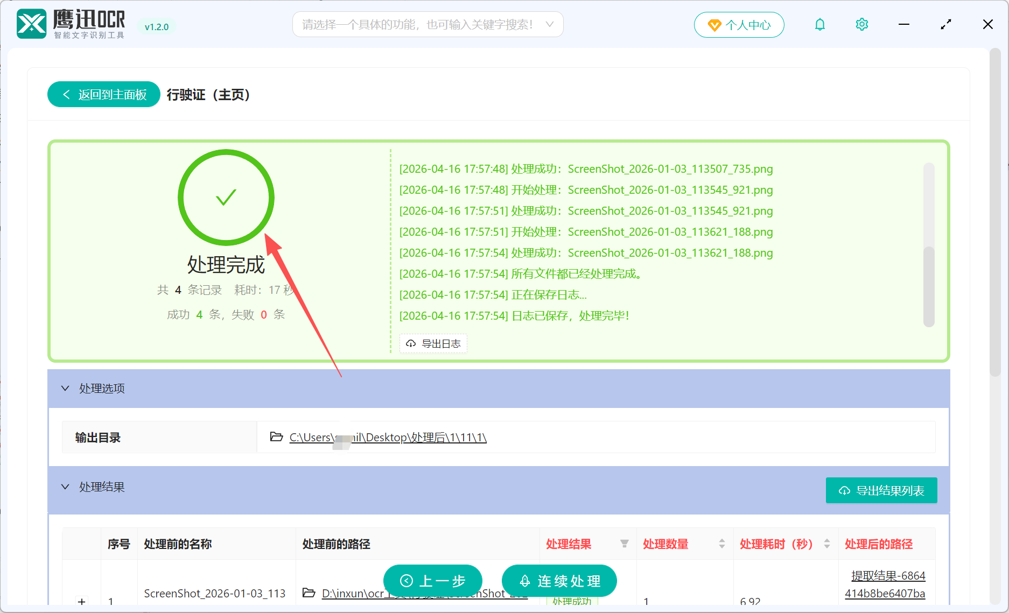
Task: Click 处理完成 status text
Action: (x=226, y=265)
